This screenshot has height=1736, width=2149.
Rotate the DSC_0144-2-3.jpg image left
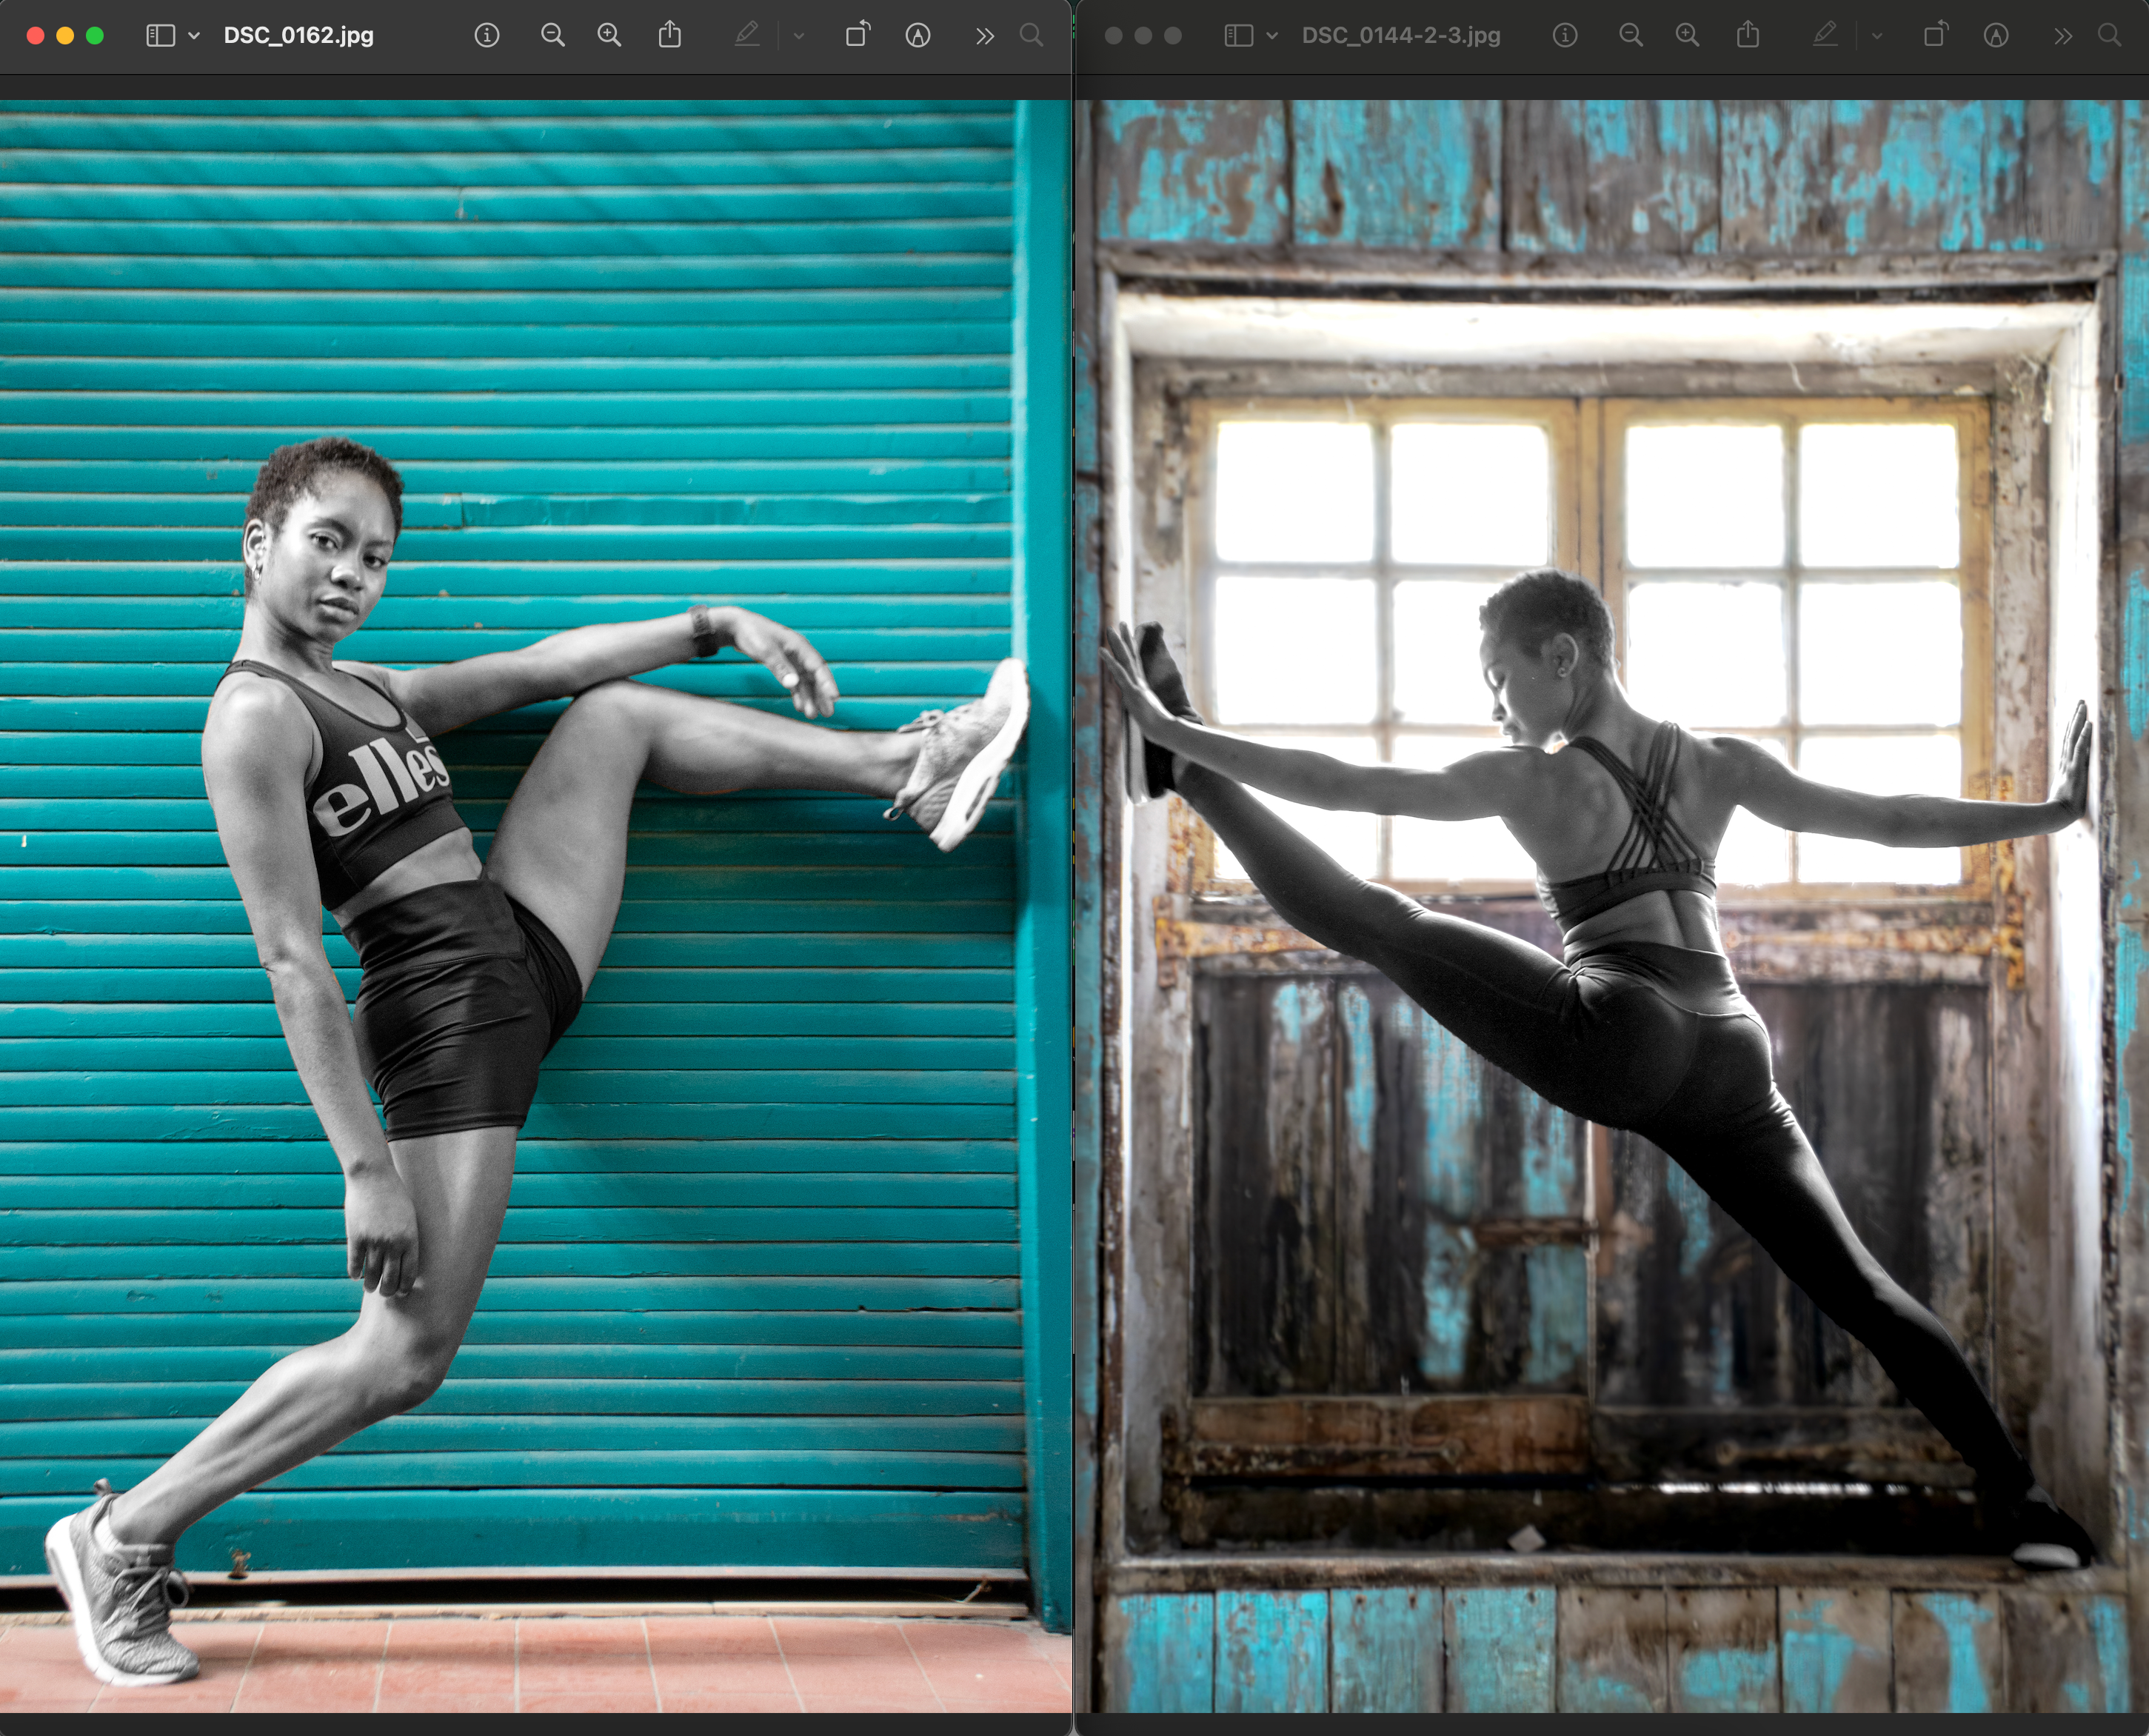1936,36
